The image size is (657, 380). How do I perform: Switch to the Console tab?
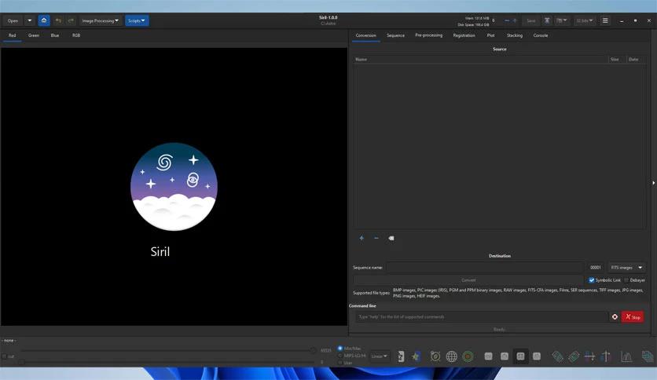click(x=541, y=35)
